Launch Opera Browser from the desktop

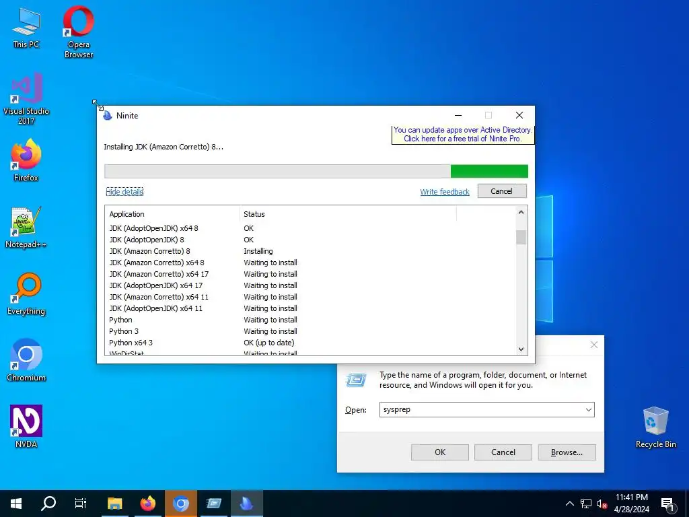click(x=78, y=32)
